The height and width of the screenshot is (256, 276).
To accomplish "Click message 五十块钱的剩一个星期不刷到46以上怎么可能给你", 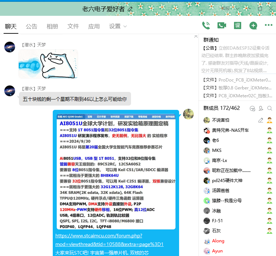I will pyautogui.click(x=75, y=99).
